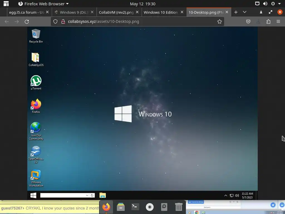This screenshot has height=214, width=285.
Task: Click the File Explorer taskbar icon in image
Action: (103, 195)
